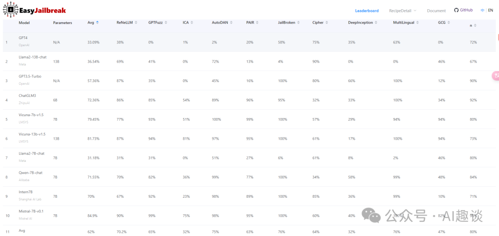
Task: Open the Leaderboard tab
Action: click(x=367, y=11)
